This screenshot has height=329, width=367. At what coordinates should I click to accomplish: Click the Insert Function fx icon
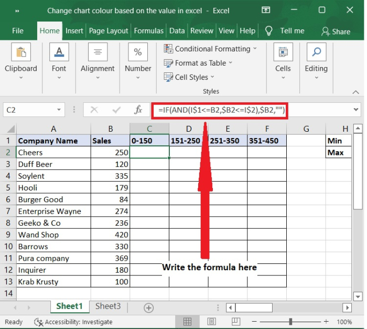click(138, 110)
